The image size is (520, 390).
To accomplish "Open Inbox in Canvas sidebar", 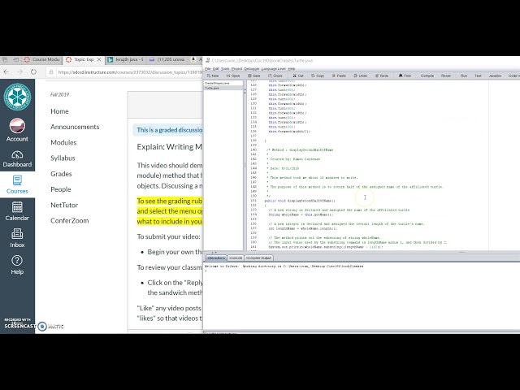I will click(17, 238).
